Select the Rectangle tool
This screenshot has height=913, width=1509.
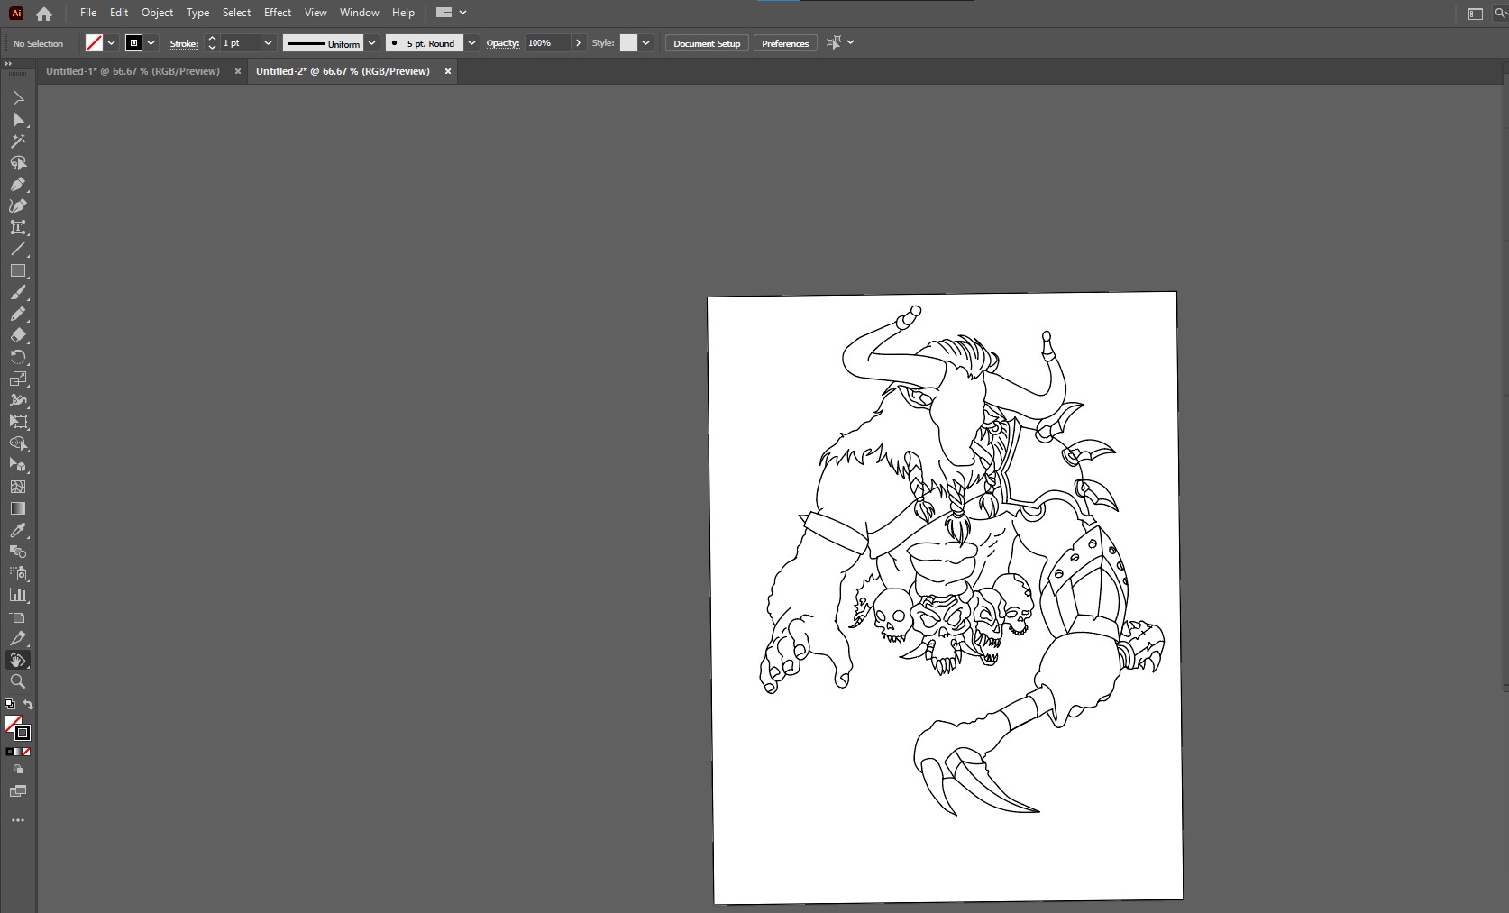tap(17, 270)
